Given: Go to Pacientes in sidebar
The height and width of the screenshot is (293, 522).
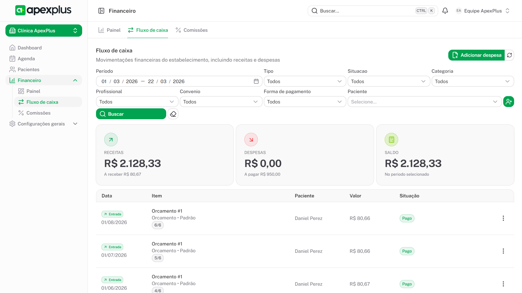Looking at the screenshot, I should pyautogui.click(x=28, y=70).
